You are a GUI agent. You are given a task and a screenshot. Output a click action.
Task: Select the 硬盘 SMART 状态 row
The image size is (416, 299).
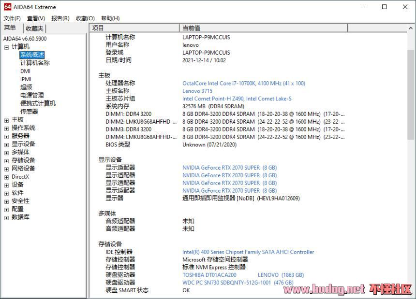point(148,290)
